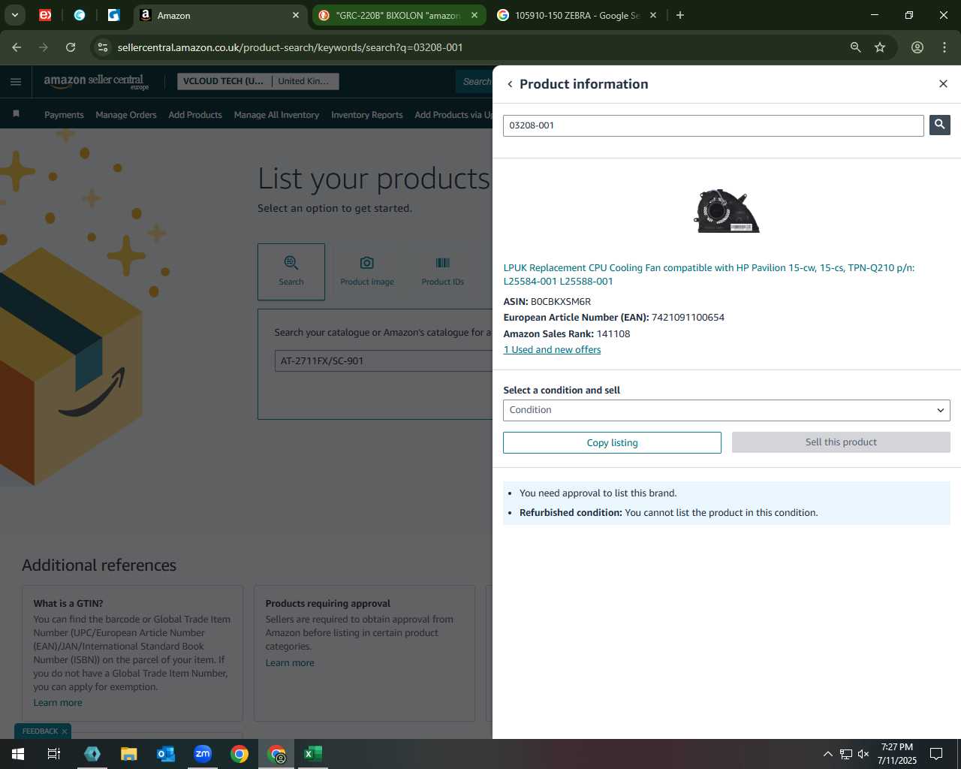Click the ASIN value B0CBKXSM6R
The height and width of the screenshot is (769, 961).
[x=561, y=302]
